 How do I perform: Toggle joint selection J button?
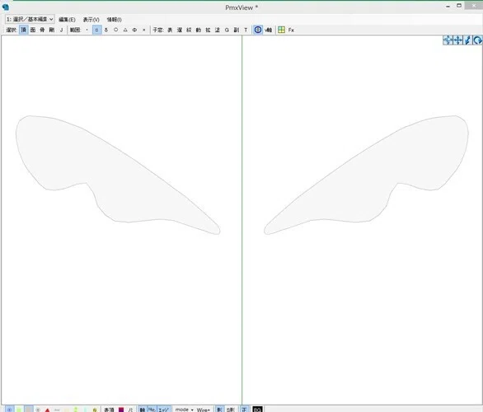point(61,30)
